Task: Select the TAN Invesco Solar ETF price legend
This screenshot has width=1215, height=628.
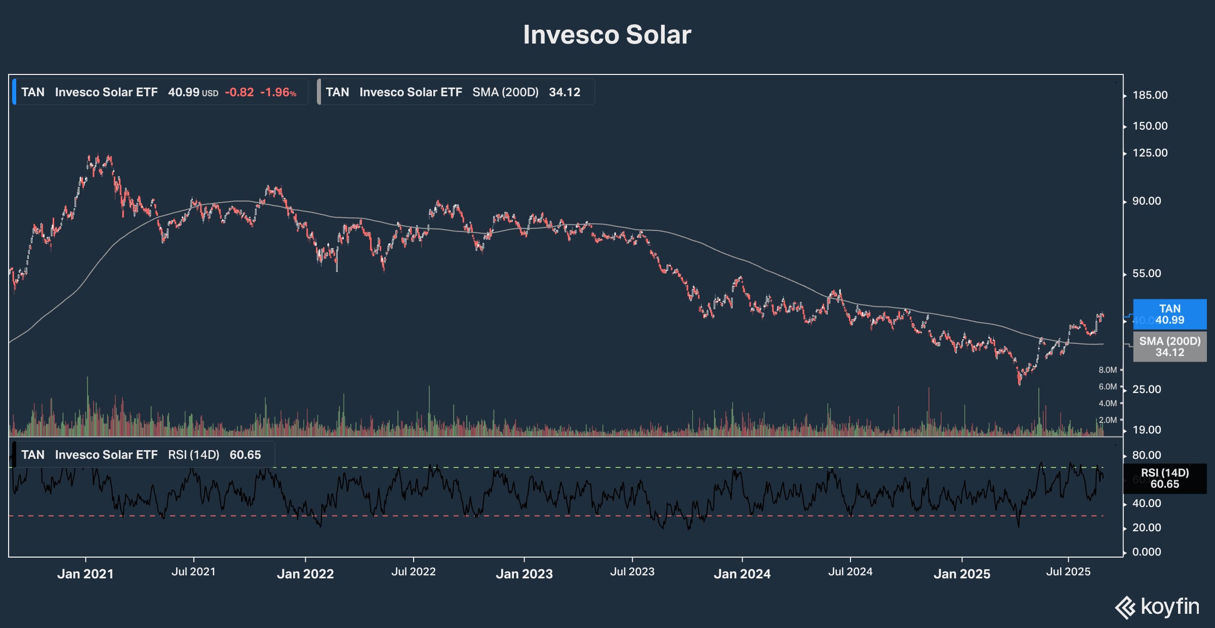Action: point(159,92)
